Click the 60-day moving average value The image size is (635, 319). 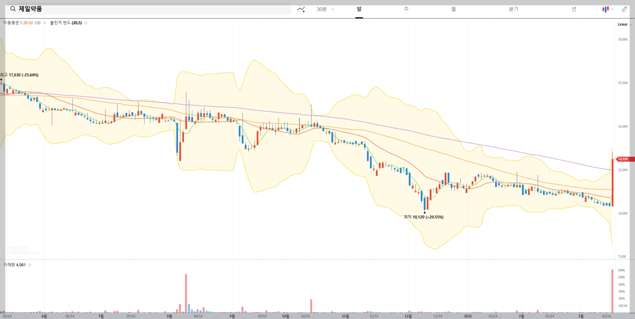pyautogui.click(x=31, y=23)
